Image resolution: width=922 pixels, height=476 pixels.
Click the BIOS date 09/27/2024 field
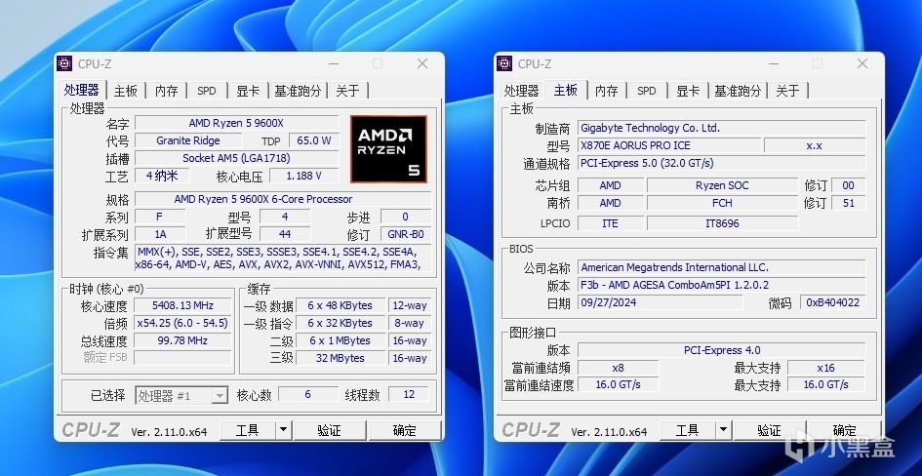[x=660, y=302]
